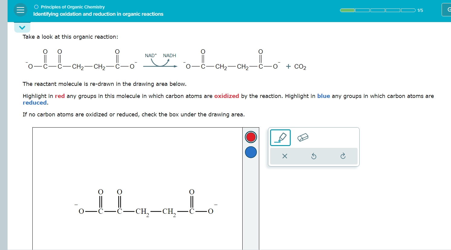Image resolution: width=451 pixels, height=250 pixels.
Task: Click the 1/5 progress label
Action: point(420,10)
